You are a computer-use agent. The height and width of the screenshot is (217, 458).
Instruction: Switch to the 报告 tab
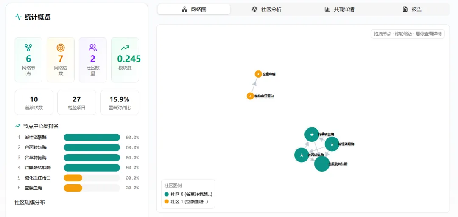click(x=412, y=9)
